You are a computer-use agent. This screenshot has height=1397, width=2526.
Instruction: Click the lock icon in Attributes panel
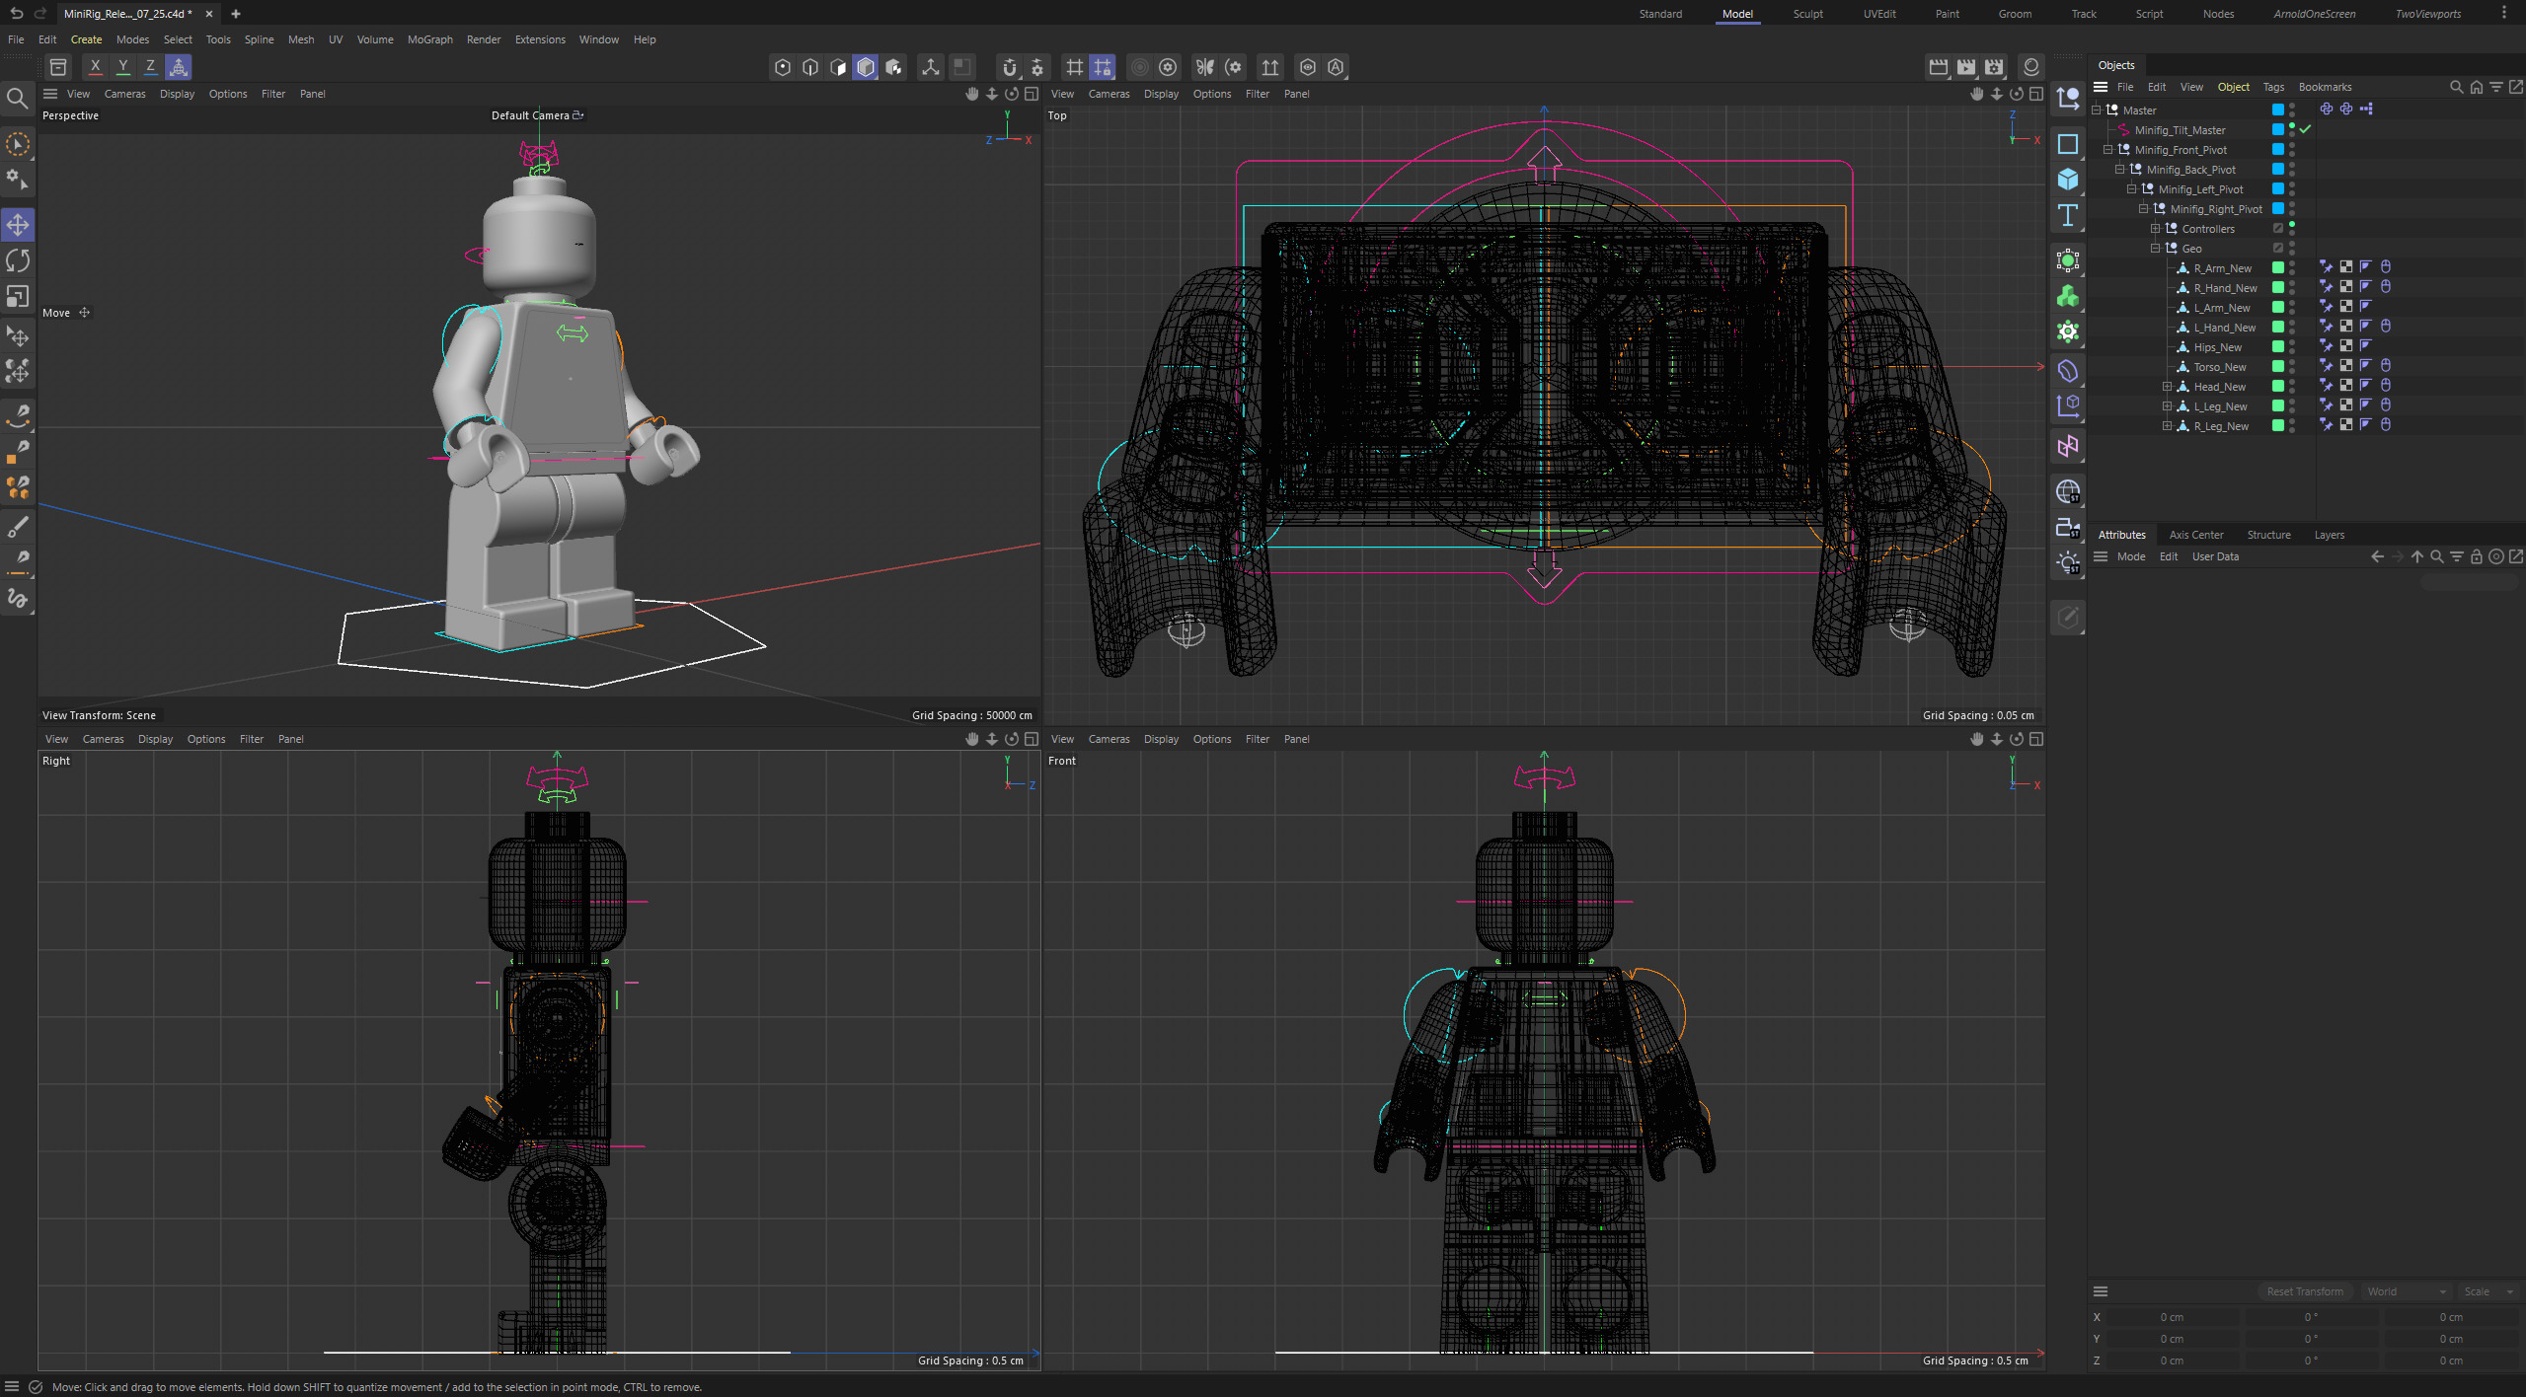pyautogui.click(x=2476, y=556)
